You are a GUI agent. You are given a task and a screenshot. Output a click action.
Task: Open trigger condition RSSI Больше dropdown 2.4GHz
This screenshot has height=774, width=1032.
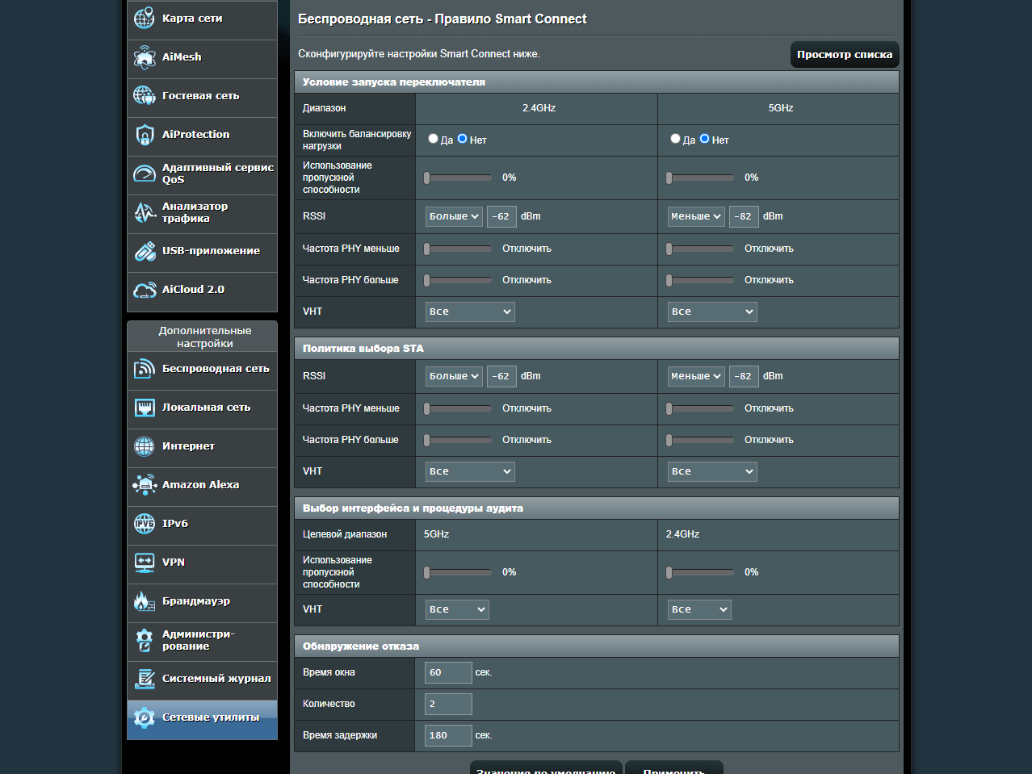[454, 216]
